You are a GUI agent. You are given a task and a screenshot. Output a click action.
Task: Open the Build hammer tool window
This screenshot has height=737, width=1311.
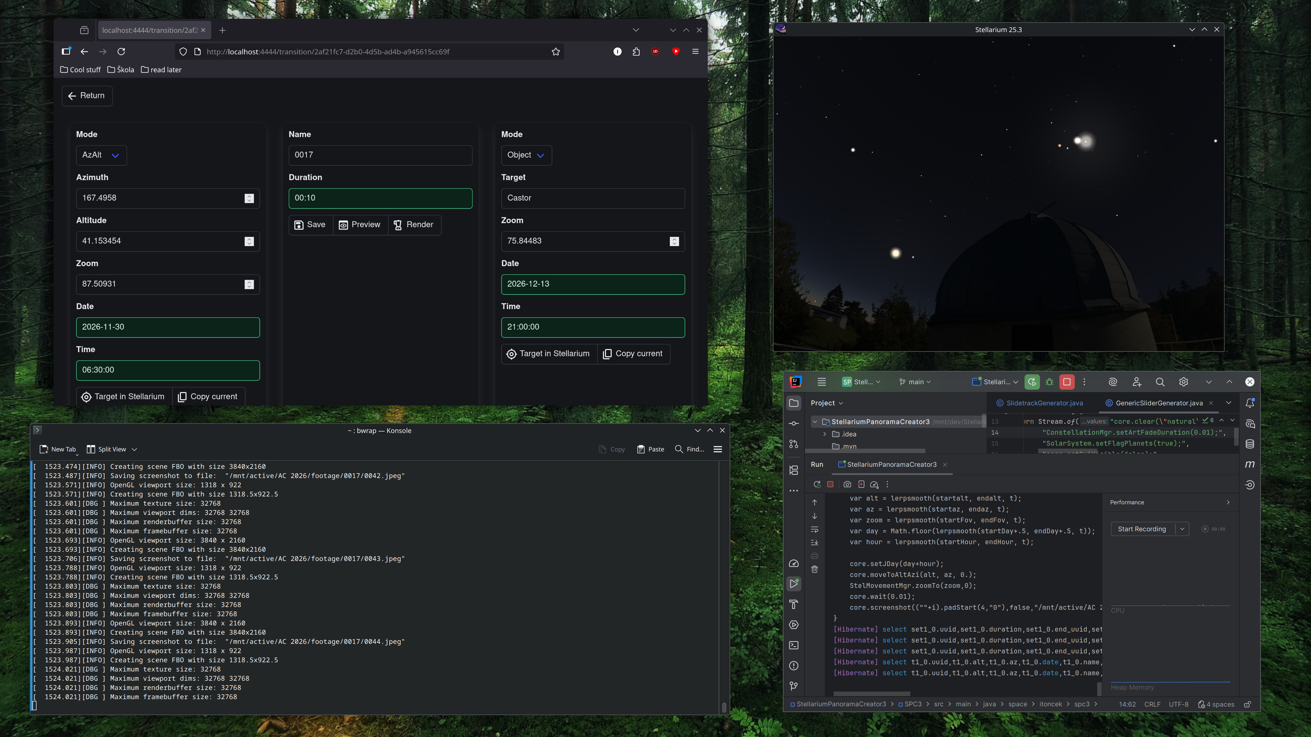tap(794, 604)
